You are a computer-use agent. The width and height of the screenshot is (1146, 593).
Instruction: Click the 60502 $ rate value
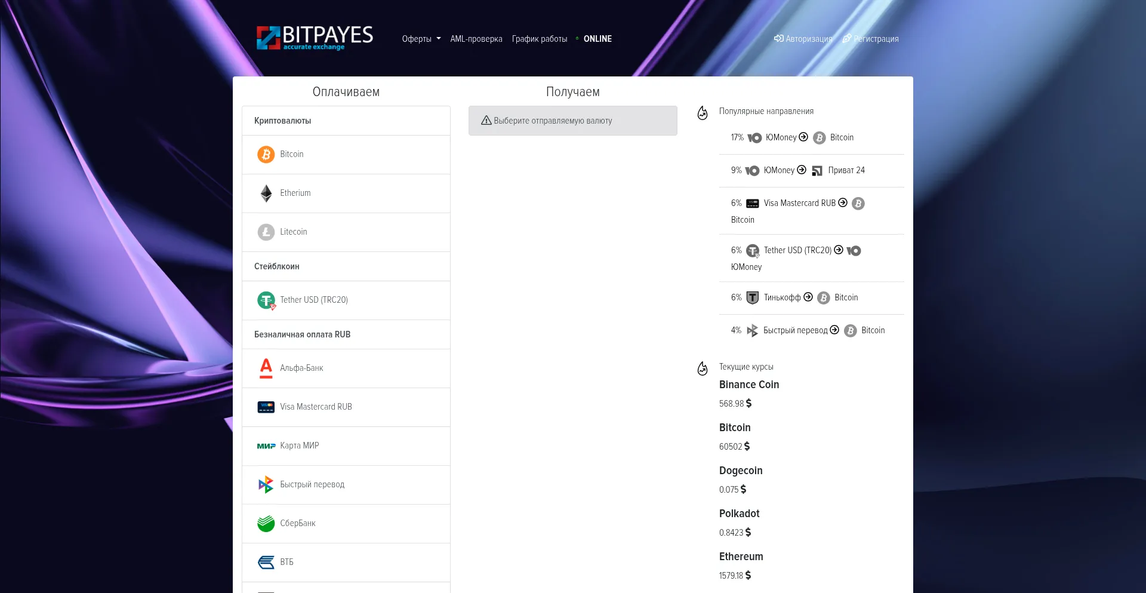point(735,447)
